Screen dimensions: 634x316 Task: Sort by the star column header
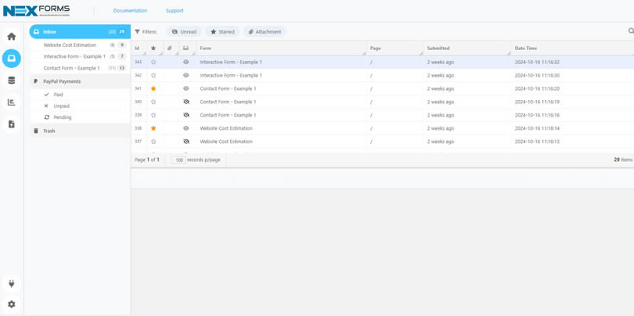coord(155,48)
